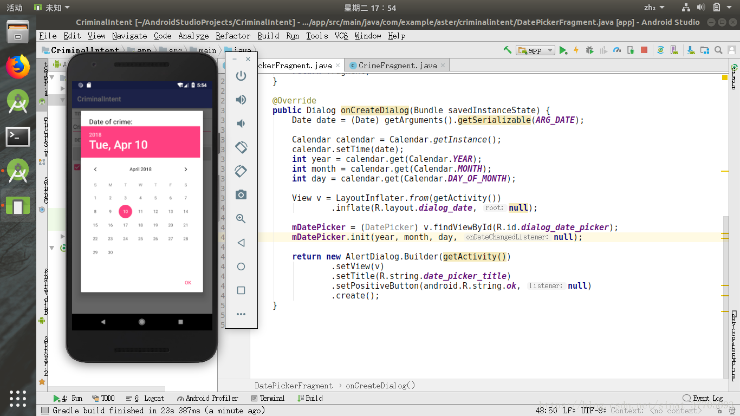Select April 25 in the calendar
This screenshot has height=416, width=740.
coord(140,239)
